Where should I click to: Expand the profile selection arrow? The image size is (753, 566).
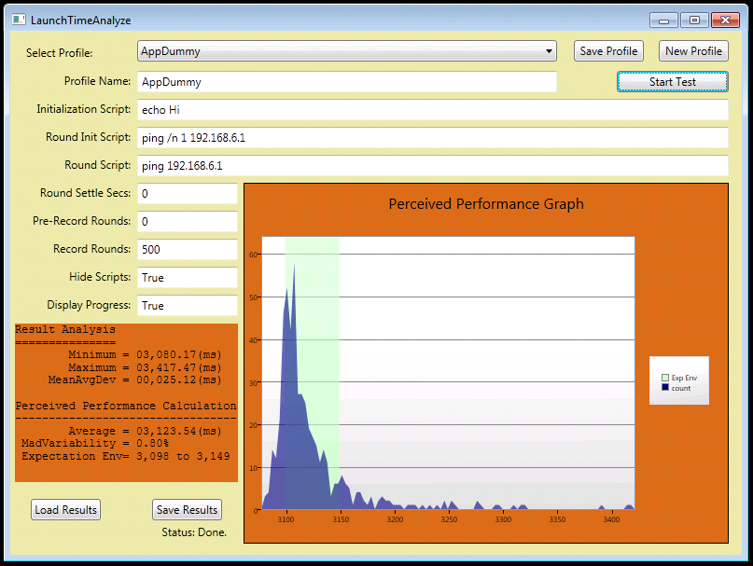pyautogui.click(x=545, y=51)
